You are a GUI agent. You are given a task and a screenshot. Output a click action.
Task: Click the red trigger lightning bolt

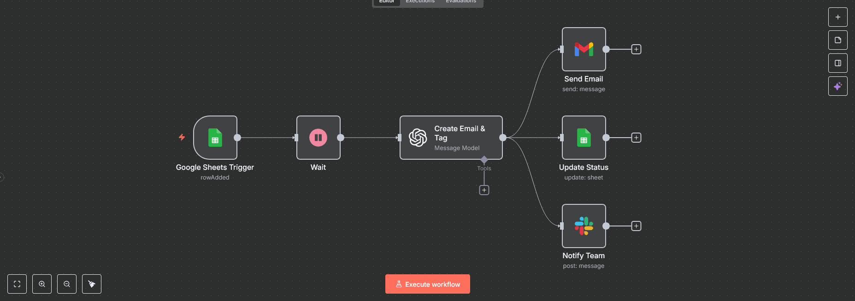(x=182, y=137)
